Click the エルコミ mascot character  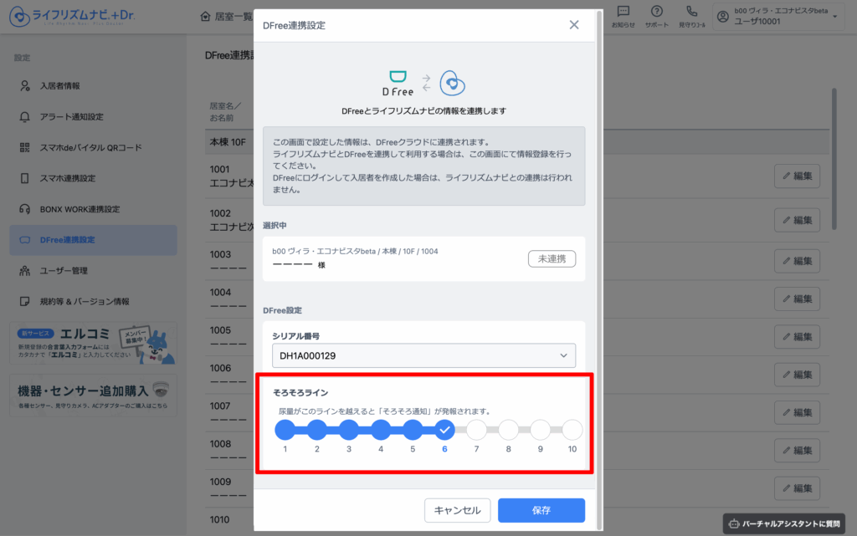click(158, 347)
